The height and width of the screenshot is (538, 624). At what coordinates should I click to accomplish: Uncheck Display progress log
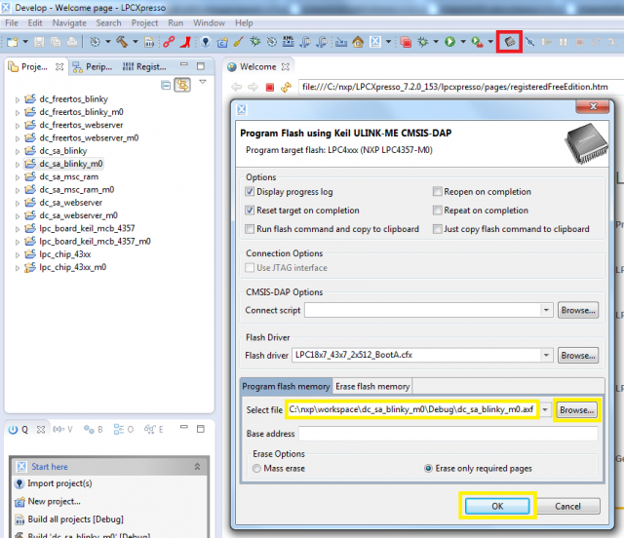pos(250,191)
